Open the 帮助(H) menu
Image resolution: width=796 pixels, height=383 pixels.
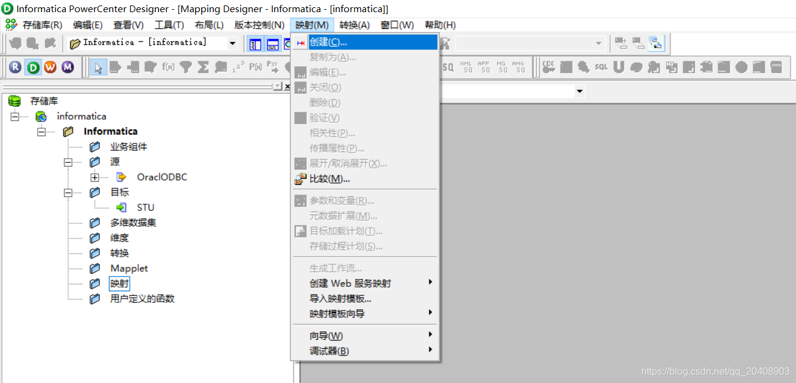click(x=440, y=25)
